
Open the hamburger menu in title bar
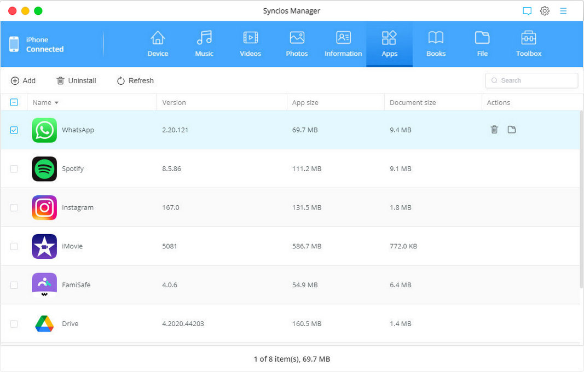point(563,11)
